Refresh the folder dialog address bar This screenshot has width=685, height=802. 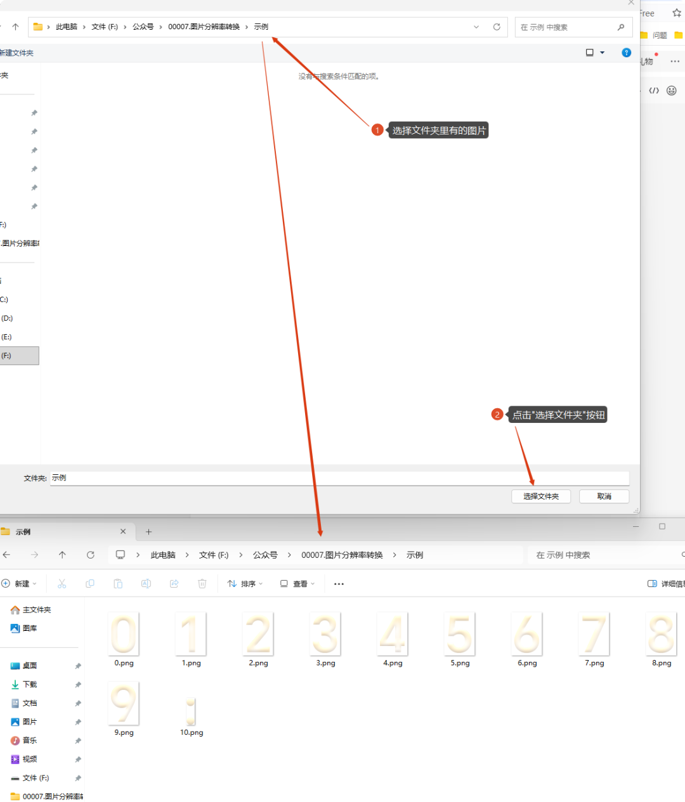pos(497,27)
